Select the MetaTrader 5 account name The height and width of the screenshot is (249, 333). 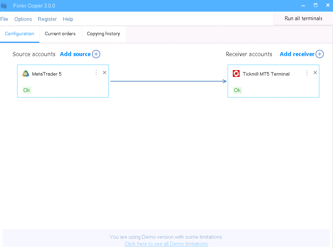(47, 74)
